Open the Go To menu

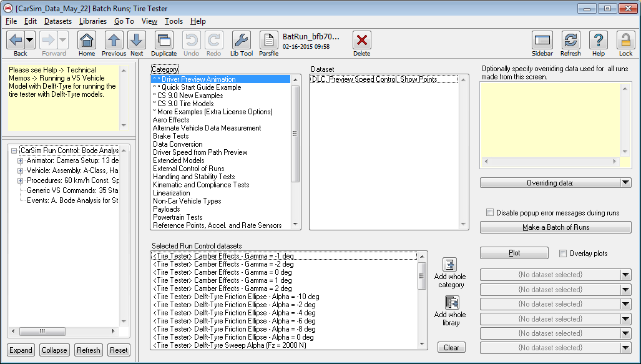pyautogui.click(x=124, y=21)
